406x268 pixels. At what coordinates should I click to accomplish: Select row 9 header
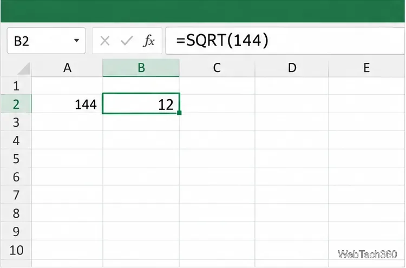point(16,231)
